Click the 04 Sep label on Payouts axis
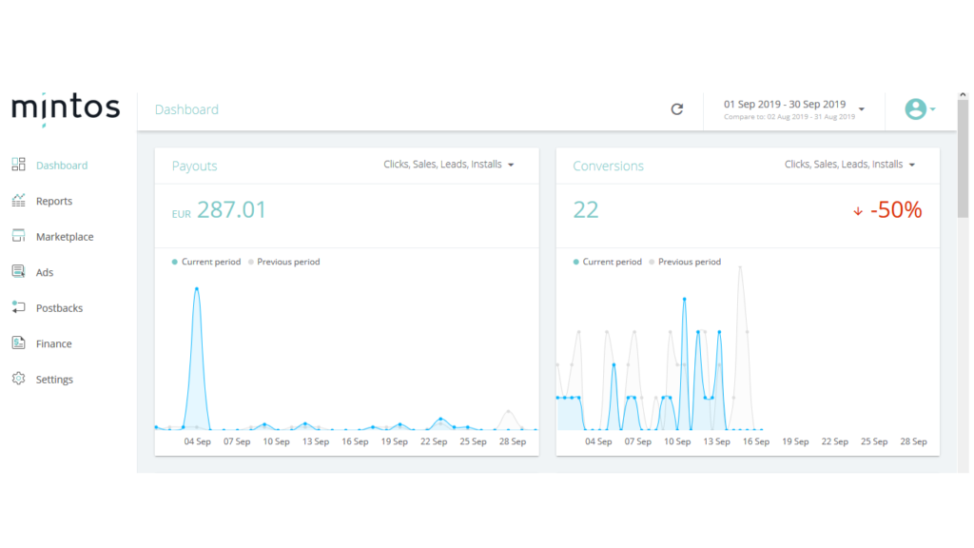The width and height of the screenshot is (974, 548). click(x=198, y=441)
